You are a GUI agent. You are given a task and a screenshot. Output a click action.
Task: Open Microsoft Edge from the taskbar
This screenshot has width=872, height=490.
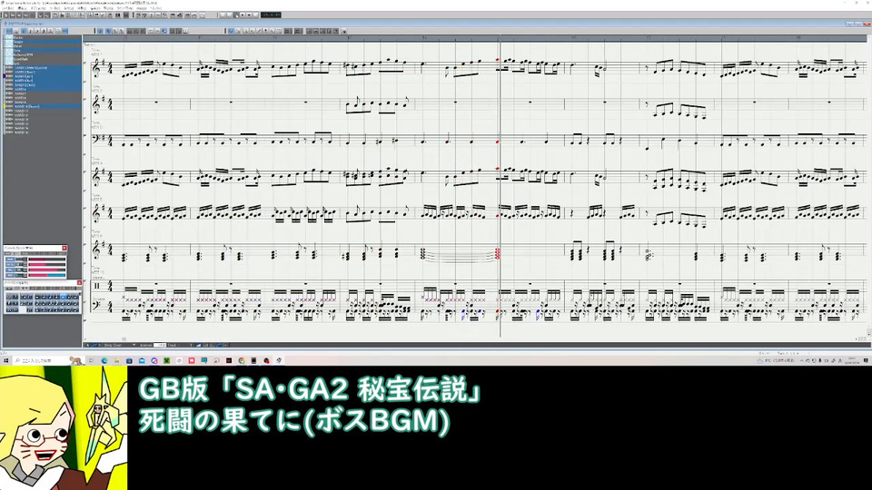104,360
